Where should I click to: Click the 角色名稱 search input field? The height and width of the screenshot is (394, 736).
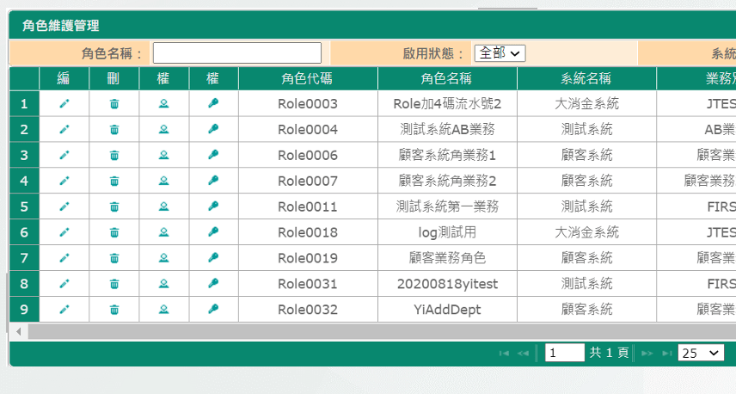coord(237,53)
